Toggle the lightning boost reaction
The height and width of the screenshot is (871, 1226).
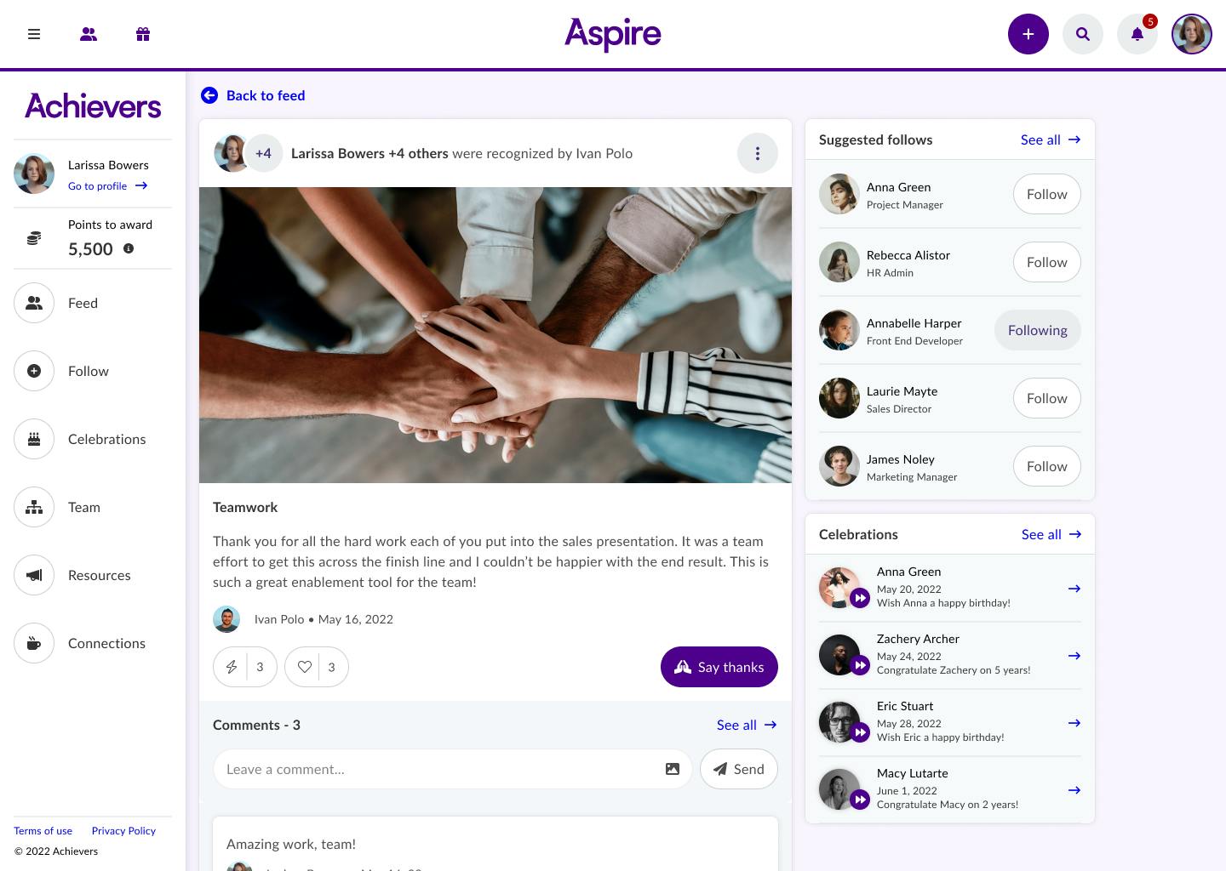(x=231, y=667)
